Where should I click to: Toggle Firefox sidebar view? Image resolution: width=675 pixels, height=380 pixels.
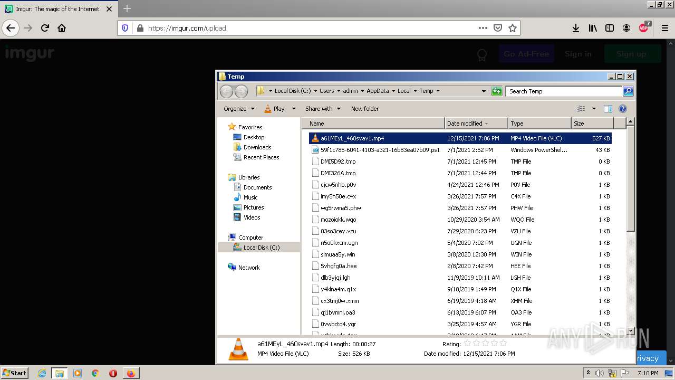(x=610, y=28)
